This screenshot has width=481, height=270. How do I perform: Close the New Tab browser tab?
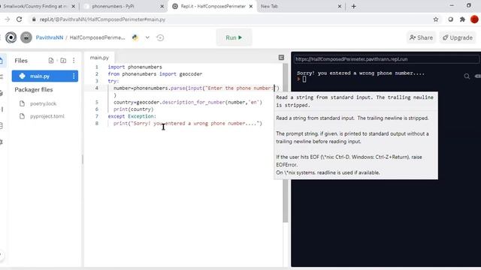click(x=339, y=6)
